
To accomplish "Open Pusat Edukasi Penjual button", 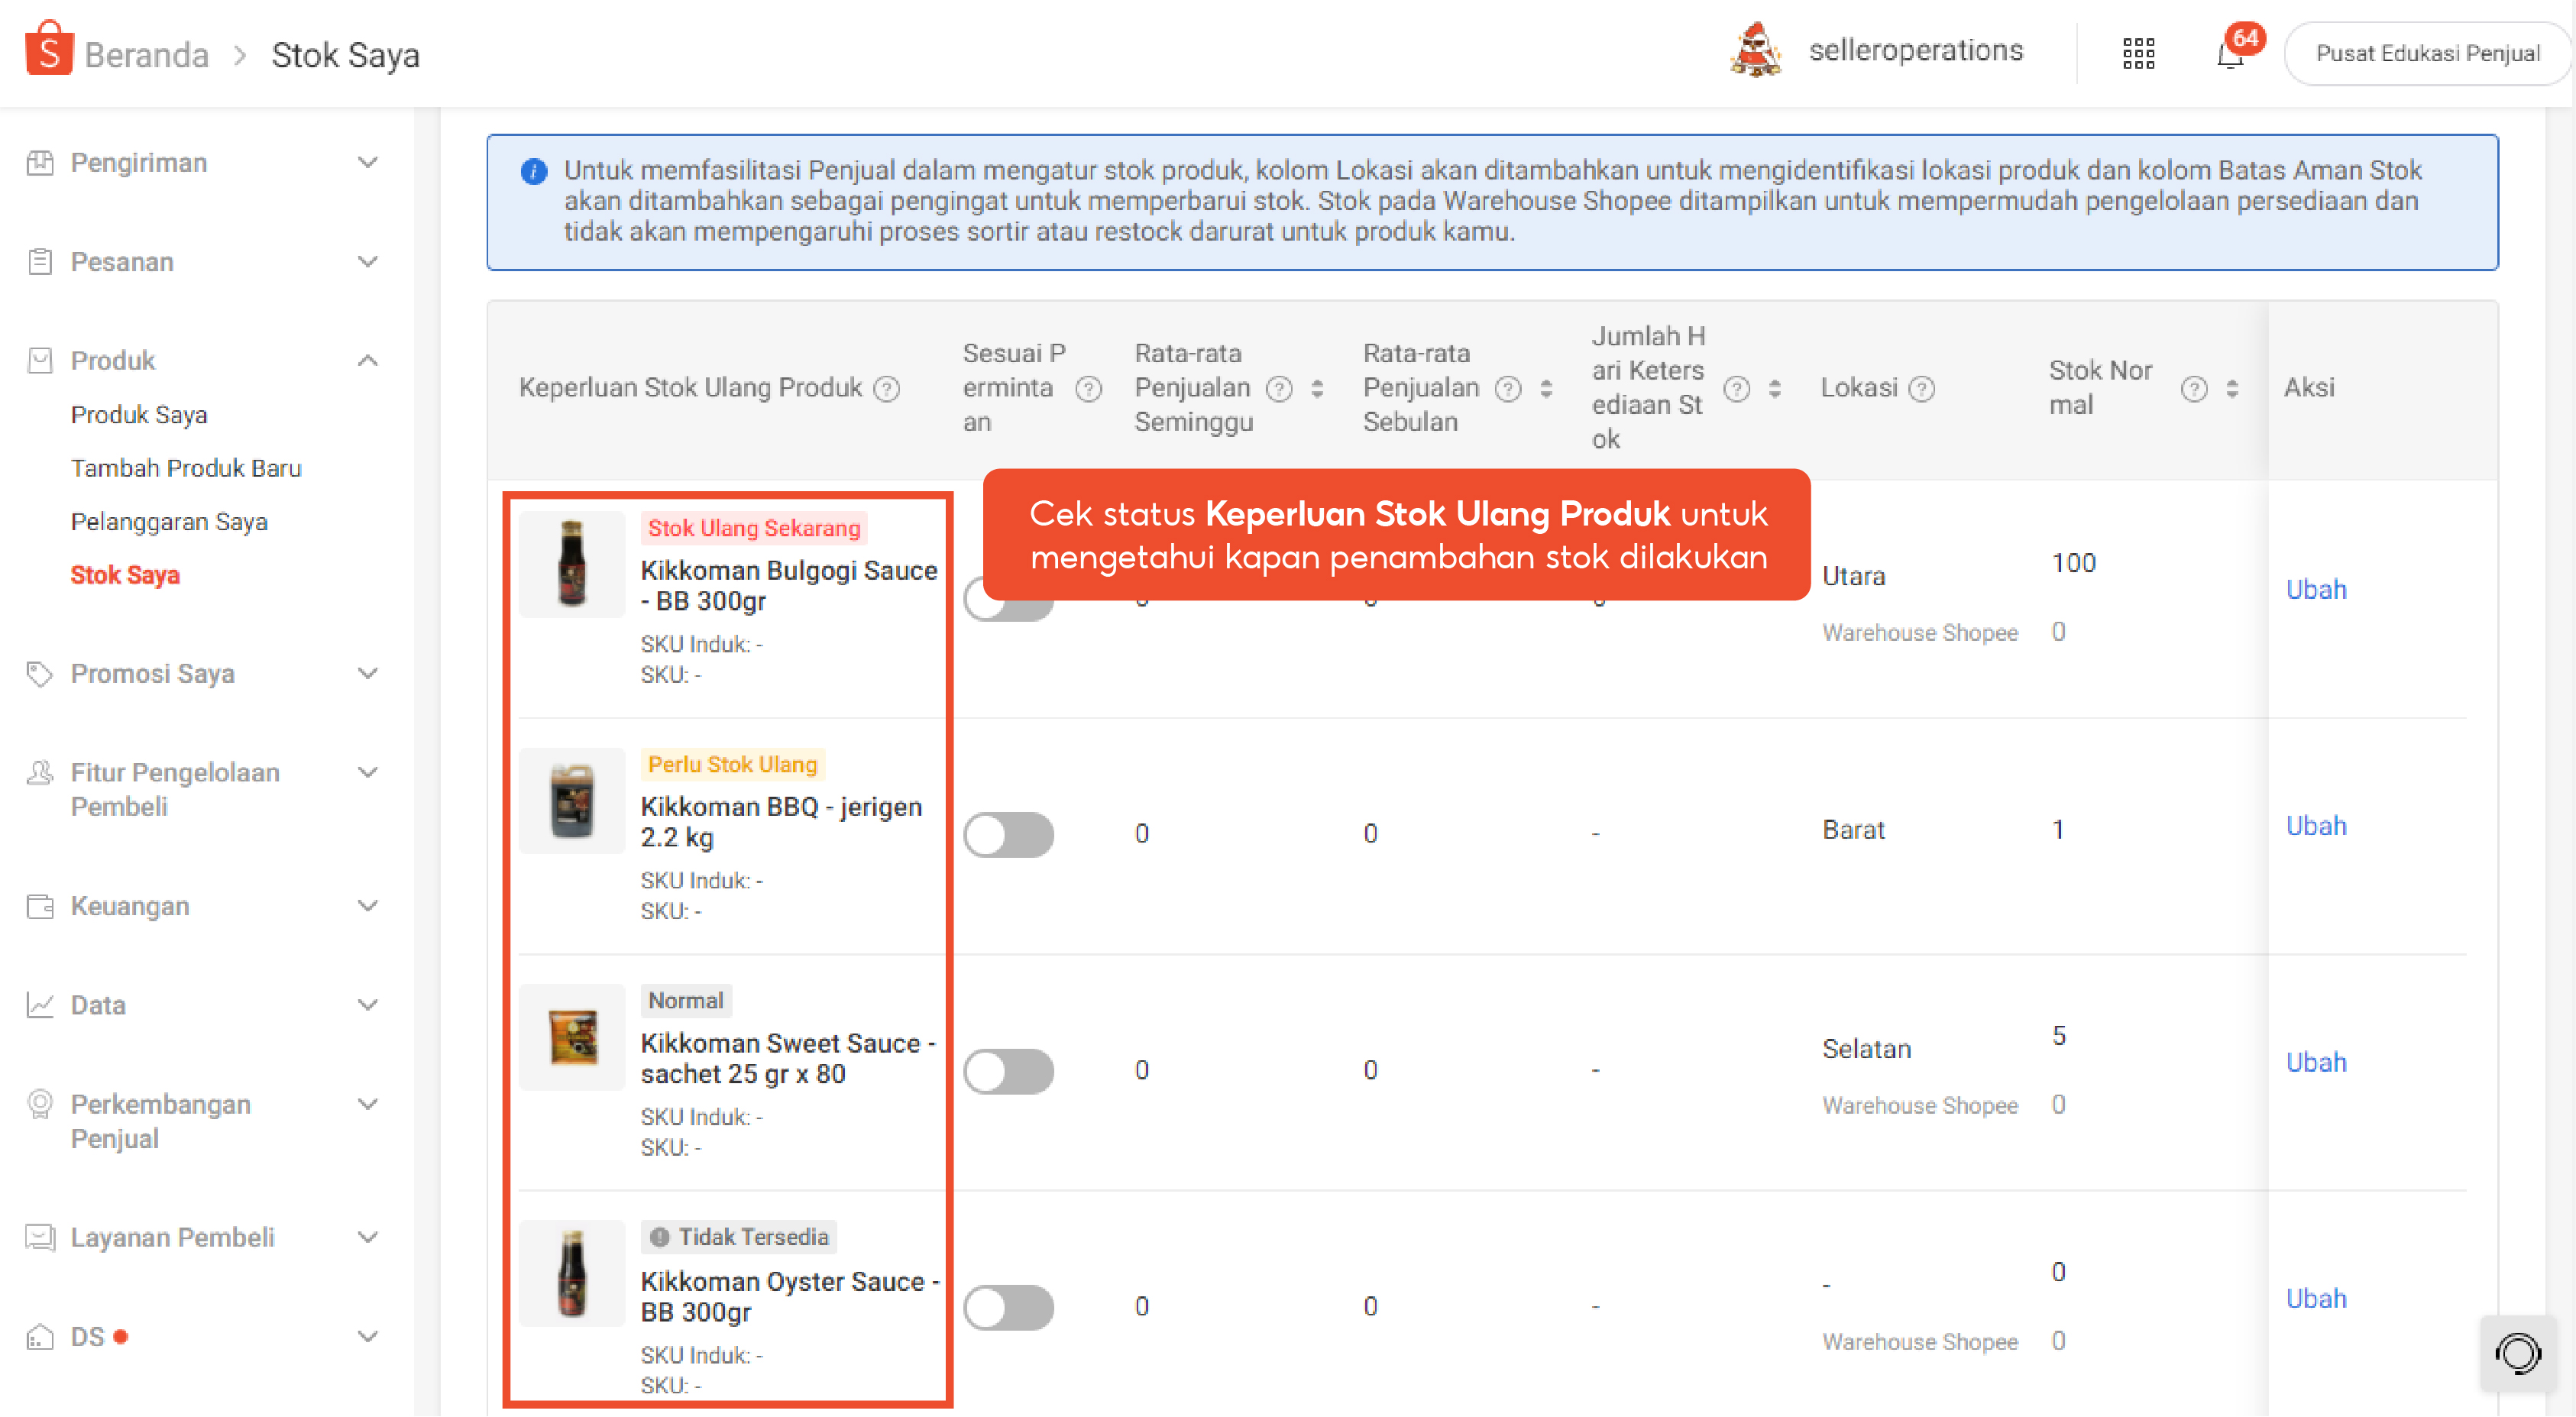I will pyautogui.click(x=2427, y=53).
